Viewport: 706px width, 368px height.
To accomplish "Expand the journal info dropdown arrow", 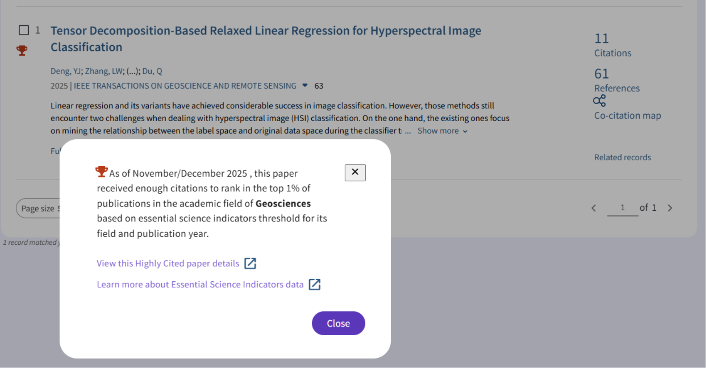I will pyautogui.click(x=305, y=85).
